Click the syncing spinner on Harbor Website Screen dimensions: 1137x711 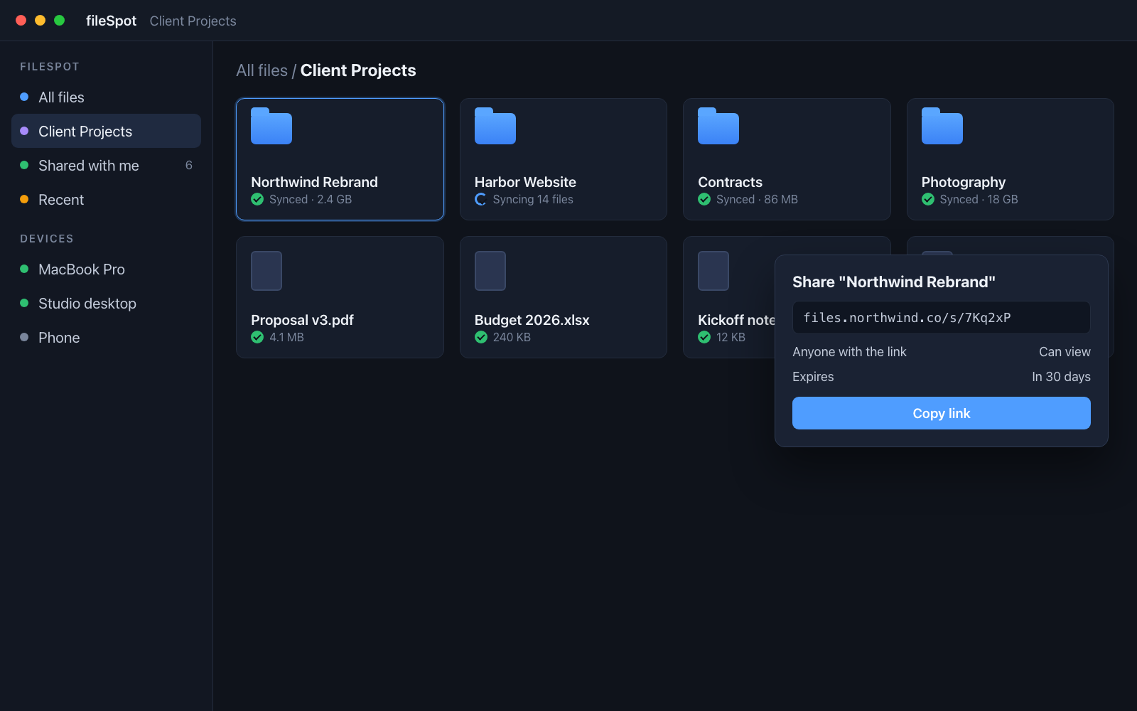tap(481, 199)
